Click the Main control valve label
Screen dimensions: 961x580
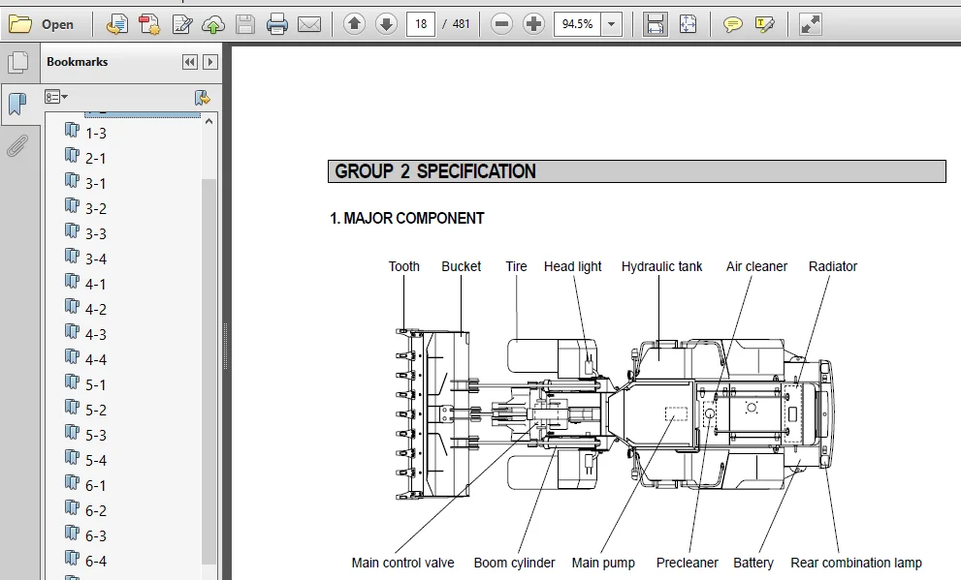[402, 563]
